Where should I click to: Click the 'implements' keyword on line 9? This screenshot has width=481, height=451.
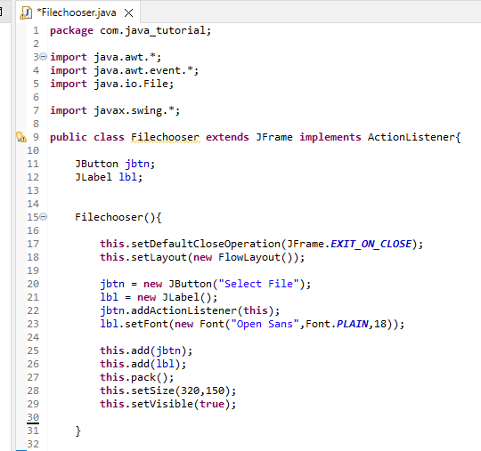coord(330,137)
